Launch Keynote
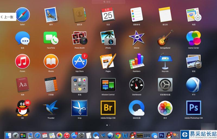Image resolution: width=217 pixels, height=139 pixels. click(165, 61)
